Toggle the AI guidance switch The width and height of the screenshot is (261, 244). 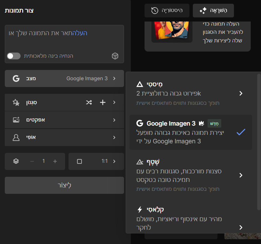click(14, 56)
